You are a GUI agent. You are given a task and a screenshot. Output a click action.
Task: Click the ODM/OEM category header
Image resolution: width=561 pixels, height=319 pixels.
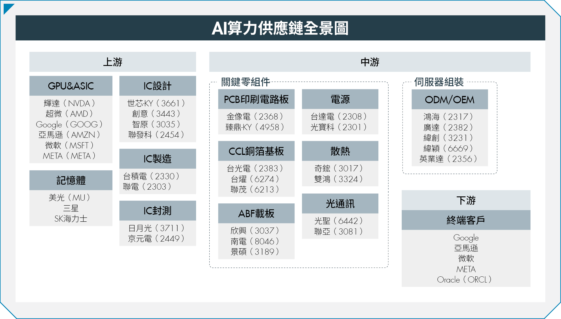(449, 100)
